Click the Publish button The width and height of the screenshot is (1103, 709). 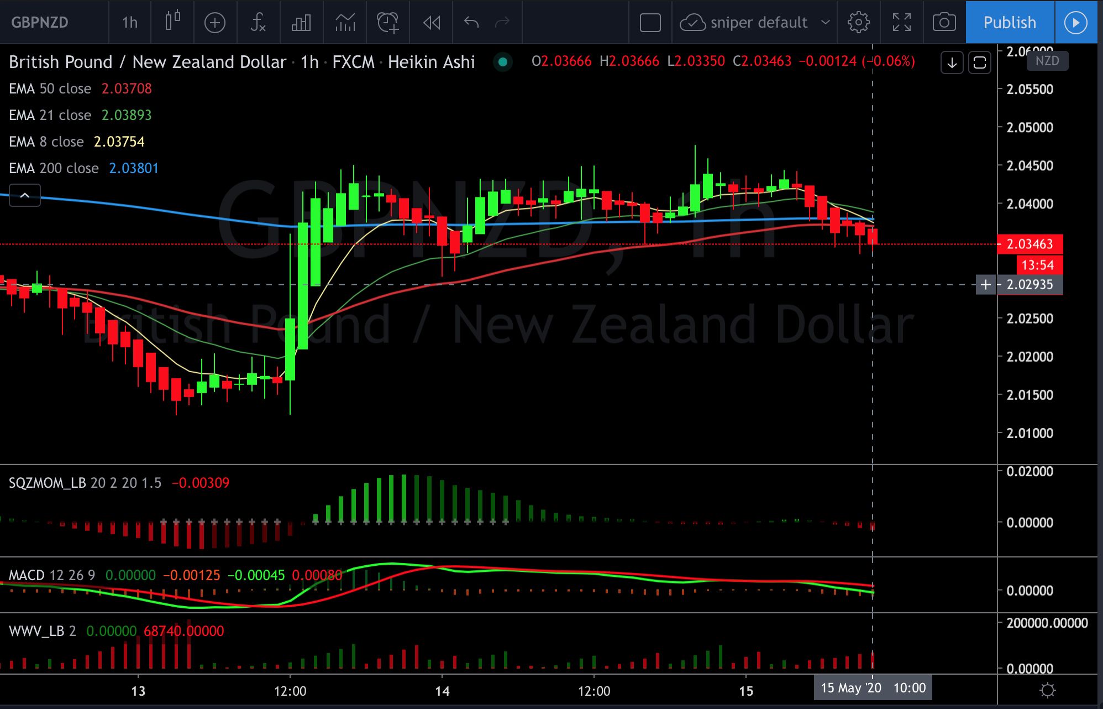1010,22
